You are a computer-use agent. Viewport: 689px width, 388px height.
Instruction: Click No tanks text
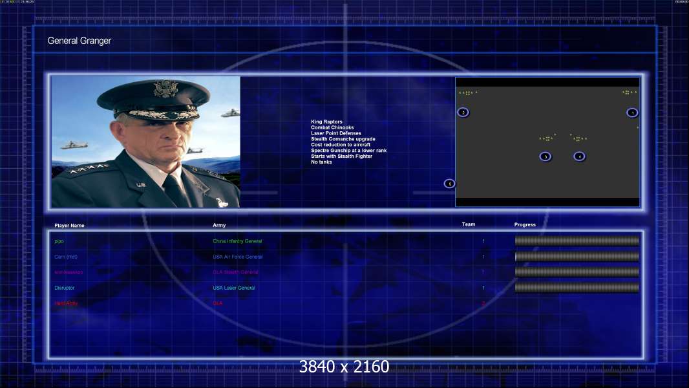pyautogui.click(x=321, y=162)
